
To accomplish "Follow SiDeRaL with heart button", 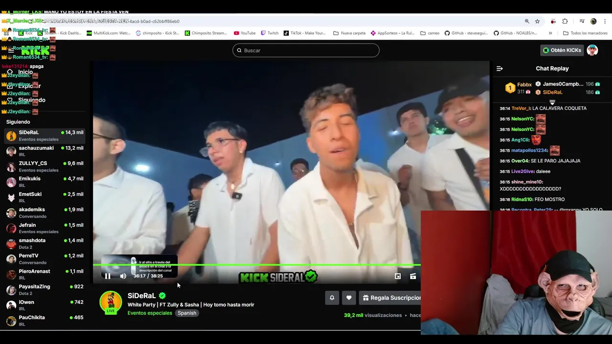I will point(349,298).
